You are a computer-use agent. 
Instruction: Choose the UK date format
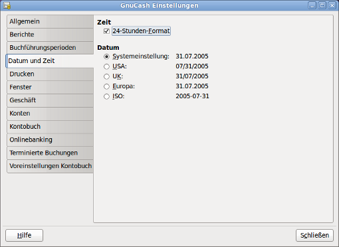tap(106, 76)
